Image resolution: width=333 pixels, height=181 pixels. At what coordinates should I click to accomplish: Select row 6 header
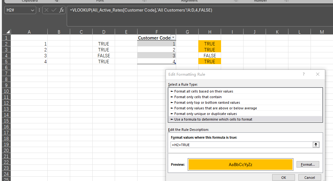6,68
